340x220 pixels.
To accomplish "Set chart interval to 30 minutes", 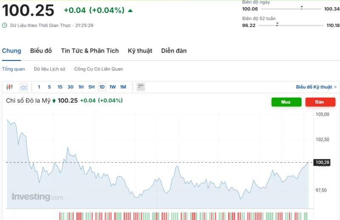I will click(71, 87).
